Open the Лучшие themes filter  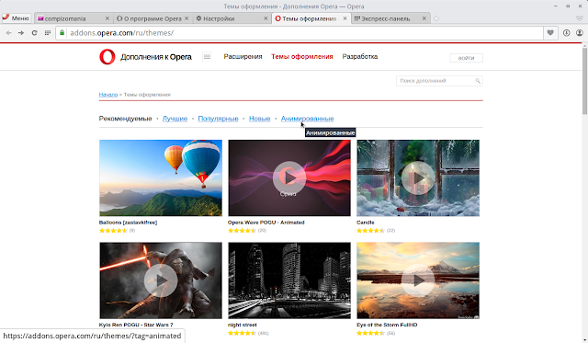(x=175, y=119)
